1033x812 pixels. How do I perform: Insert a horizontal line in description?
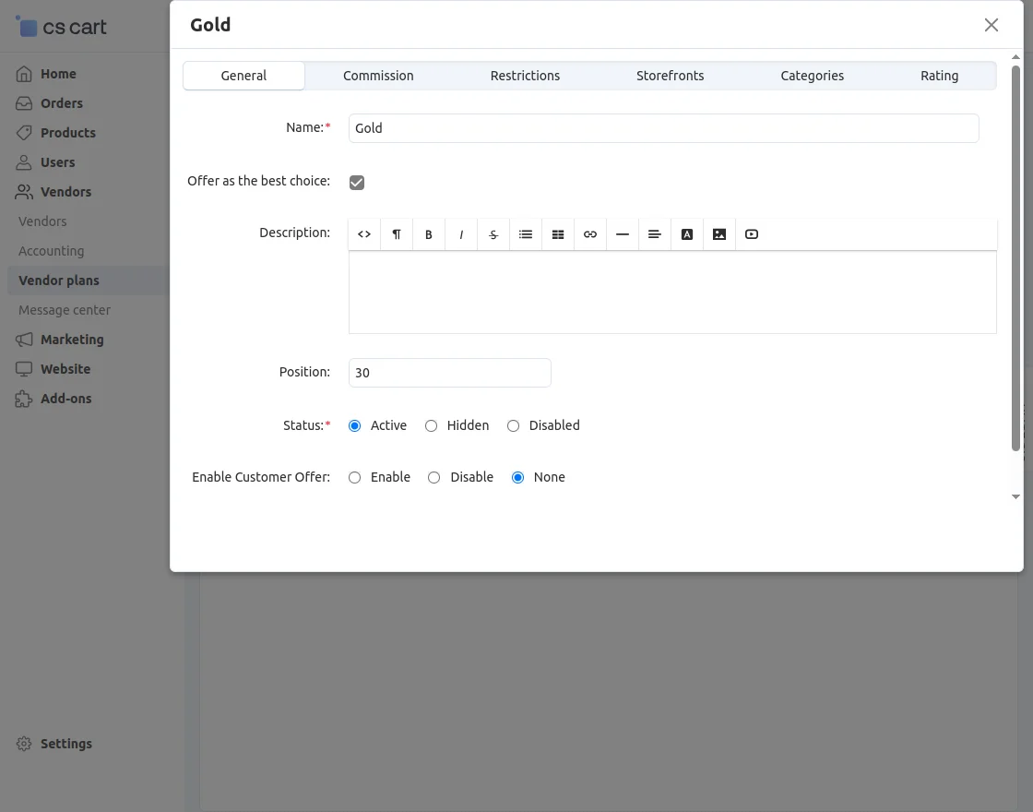[623, 234]
